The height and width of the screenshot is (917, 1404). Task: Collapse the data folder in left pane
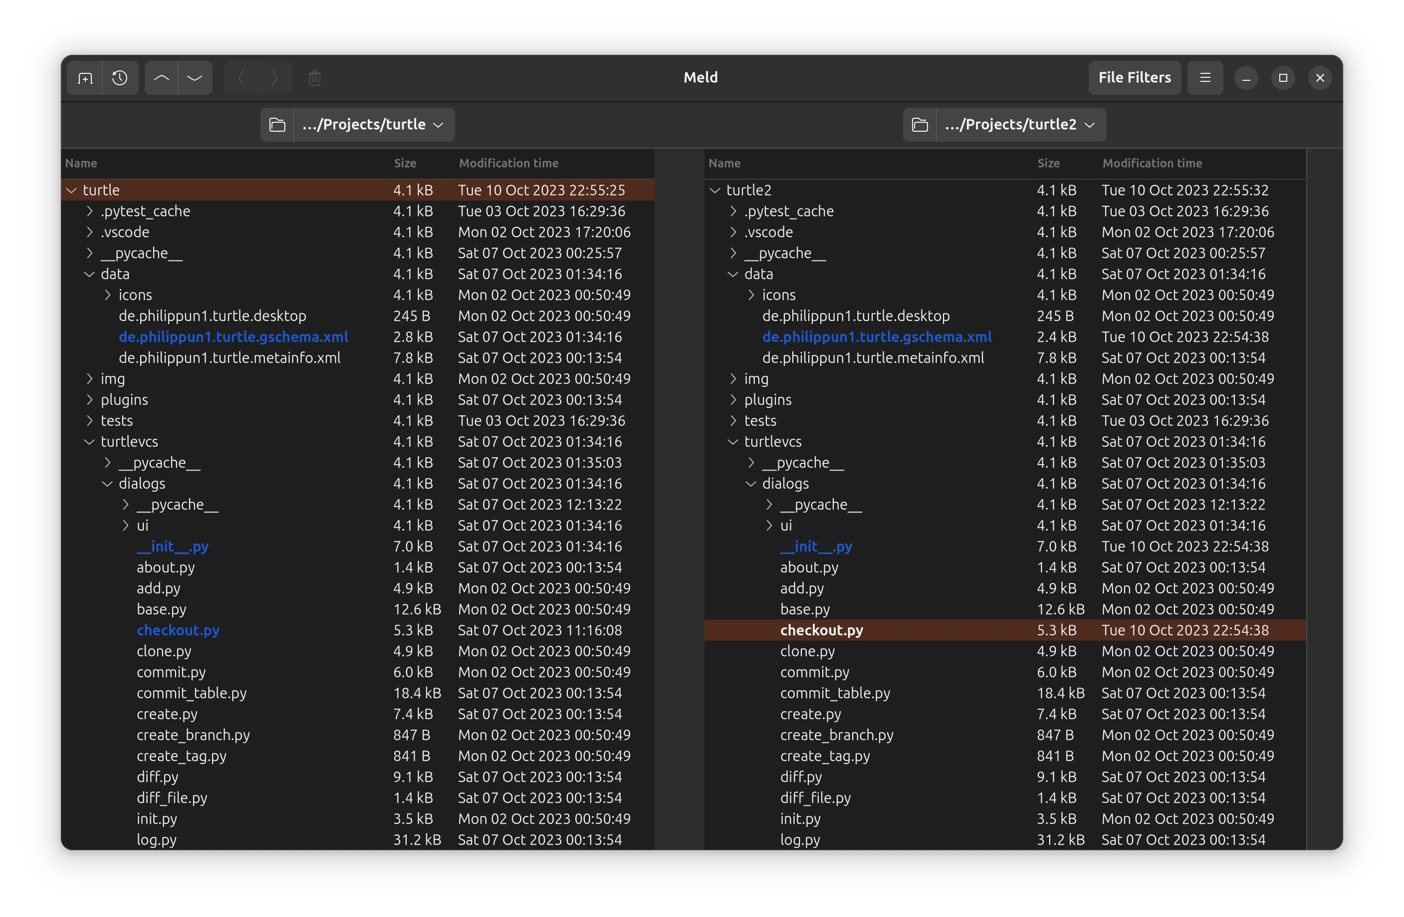click(x=89, y=274)
